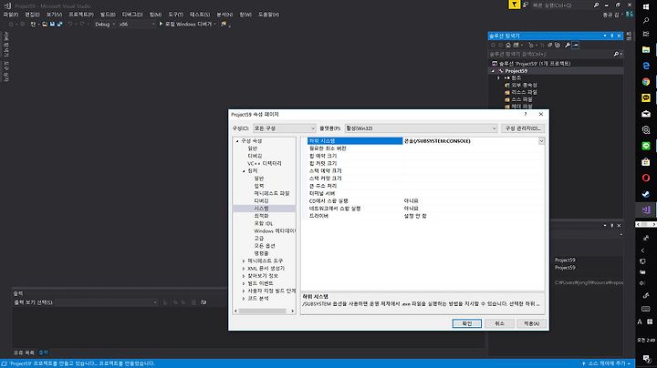Click the collapse-all minus icon in Solution Explorer
Image resolution: width=657 pixels, height=368 pixels.
point(575,46)
